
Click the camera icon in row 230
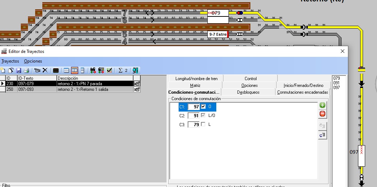(137, 84)
